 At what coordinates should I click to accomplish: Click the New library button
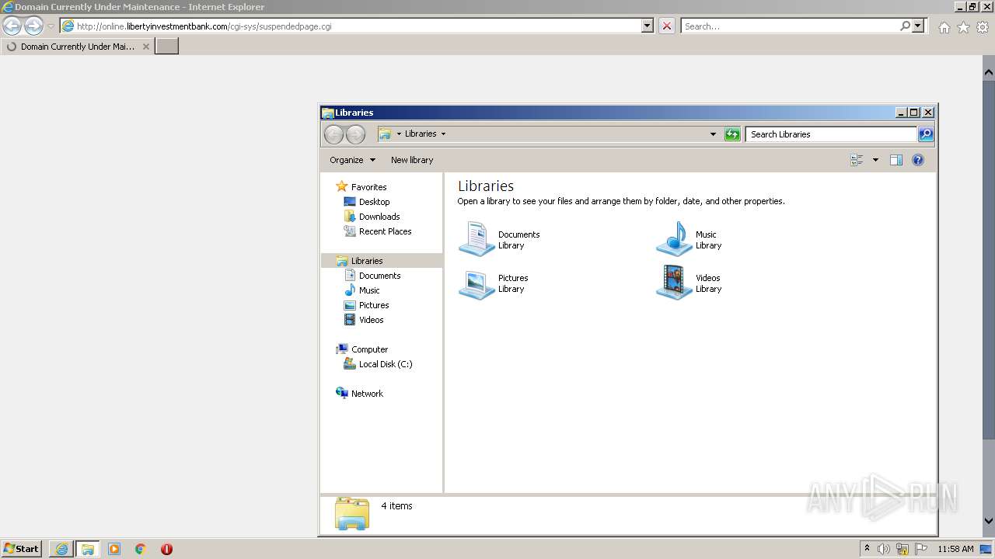coord(412,160)
